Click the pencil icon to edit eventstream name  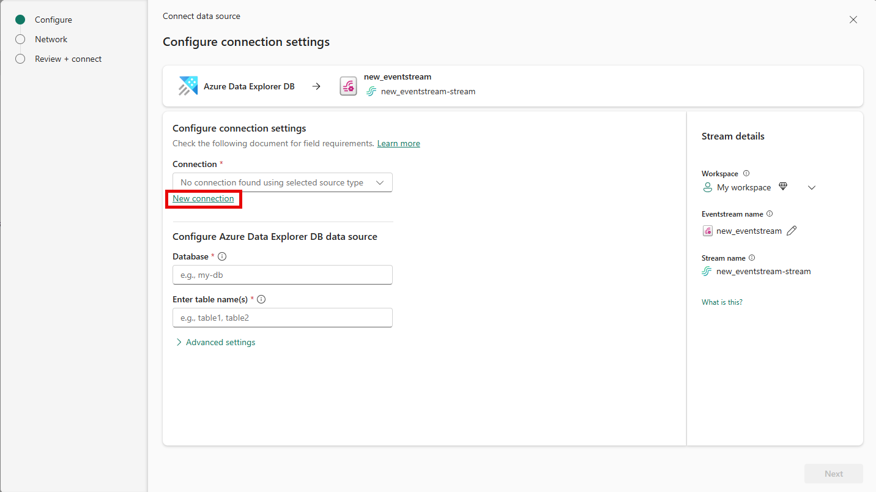point(792,231)
